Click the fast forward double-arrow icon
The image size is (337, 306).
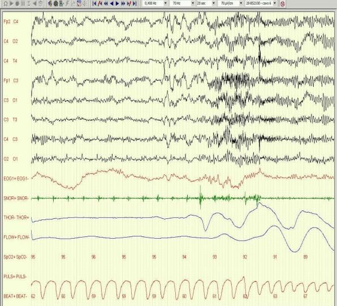[123, 3]
